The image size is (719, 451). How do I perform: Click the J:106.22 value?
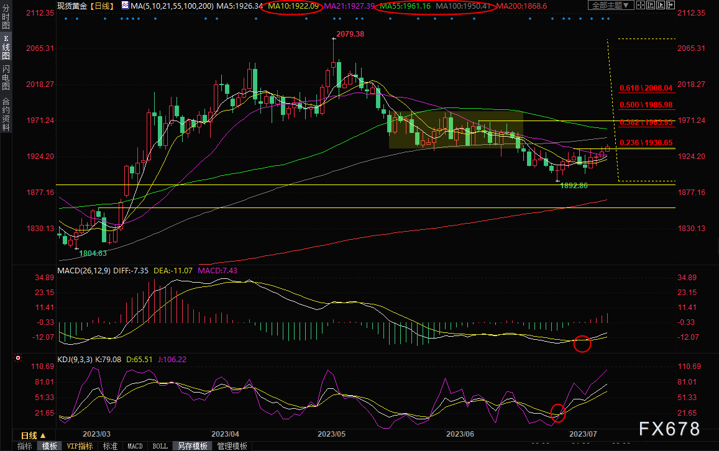tap(172, 359)
